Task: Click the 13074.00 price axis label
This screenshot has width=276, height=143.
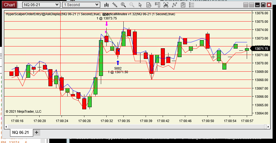Action: tap(261, 30)
